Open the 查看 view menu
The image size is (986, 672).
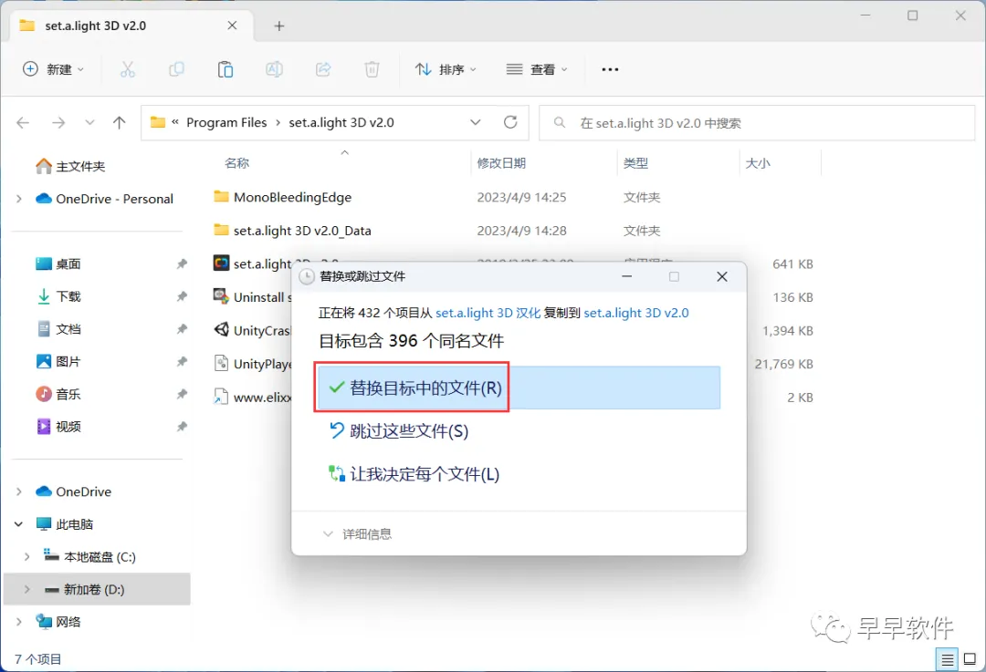[x=537, y=69]
